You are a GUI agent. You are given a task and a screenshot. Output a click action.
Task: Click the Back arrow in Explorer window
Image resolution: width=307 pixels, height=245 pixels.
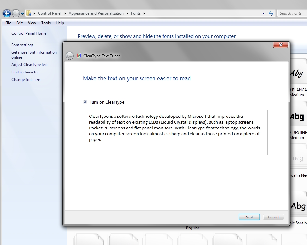tap(7, 14)
